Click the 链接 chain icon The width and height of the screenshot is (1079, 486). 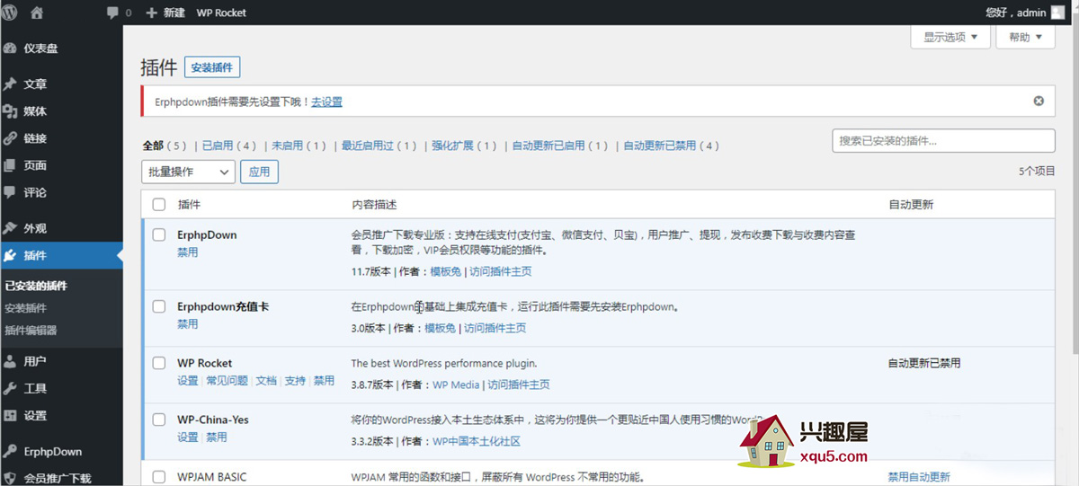10,138
